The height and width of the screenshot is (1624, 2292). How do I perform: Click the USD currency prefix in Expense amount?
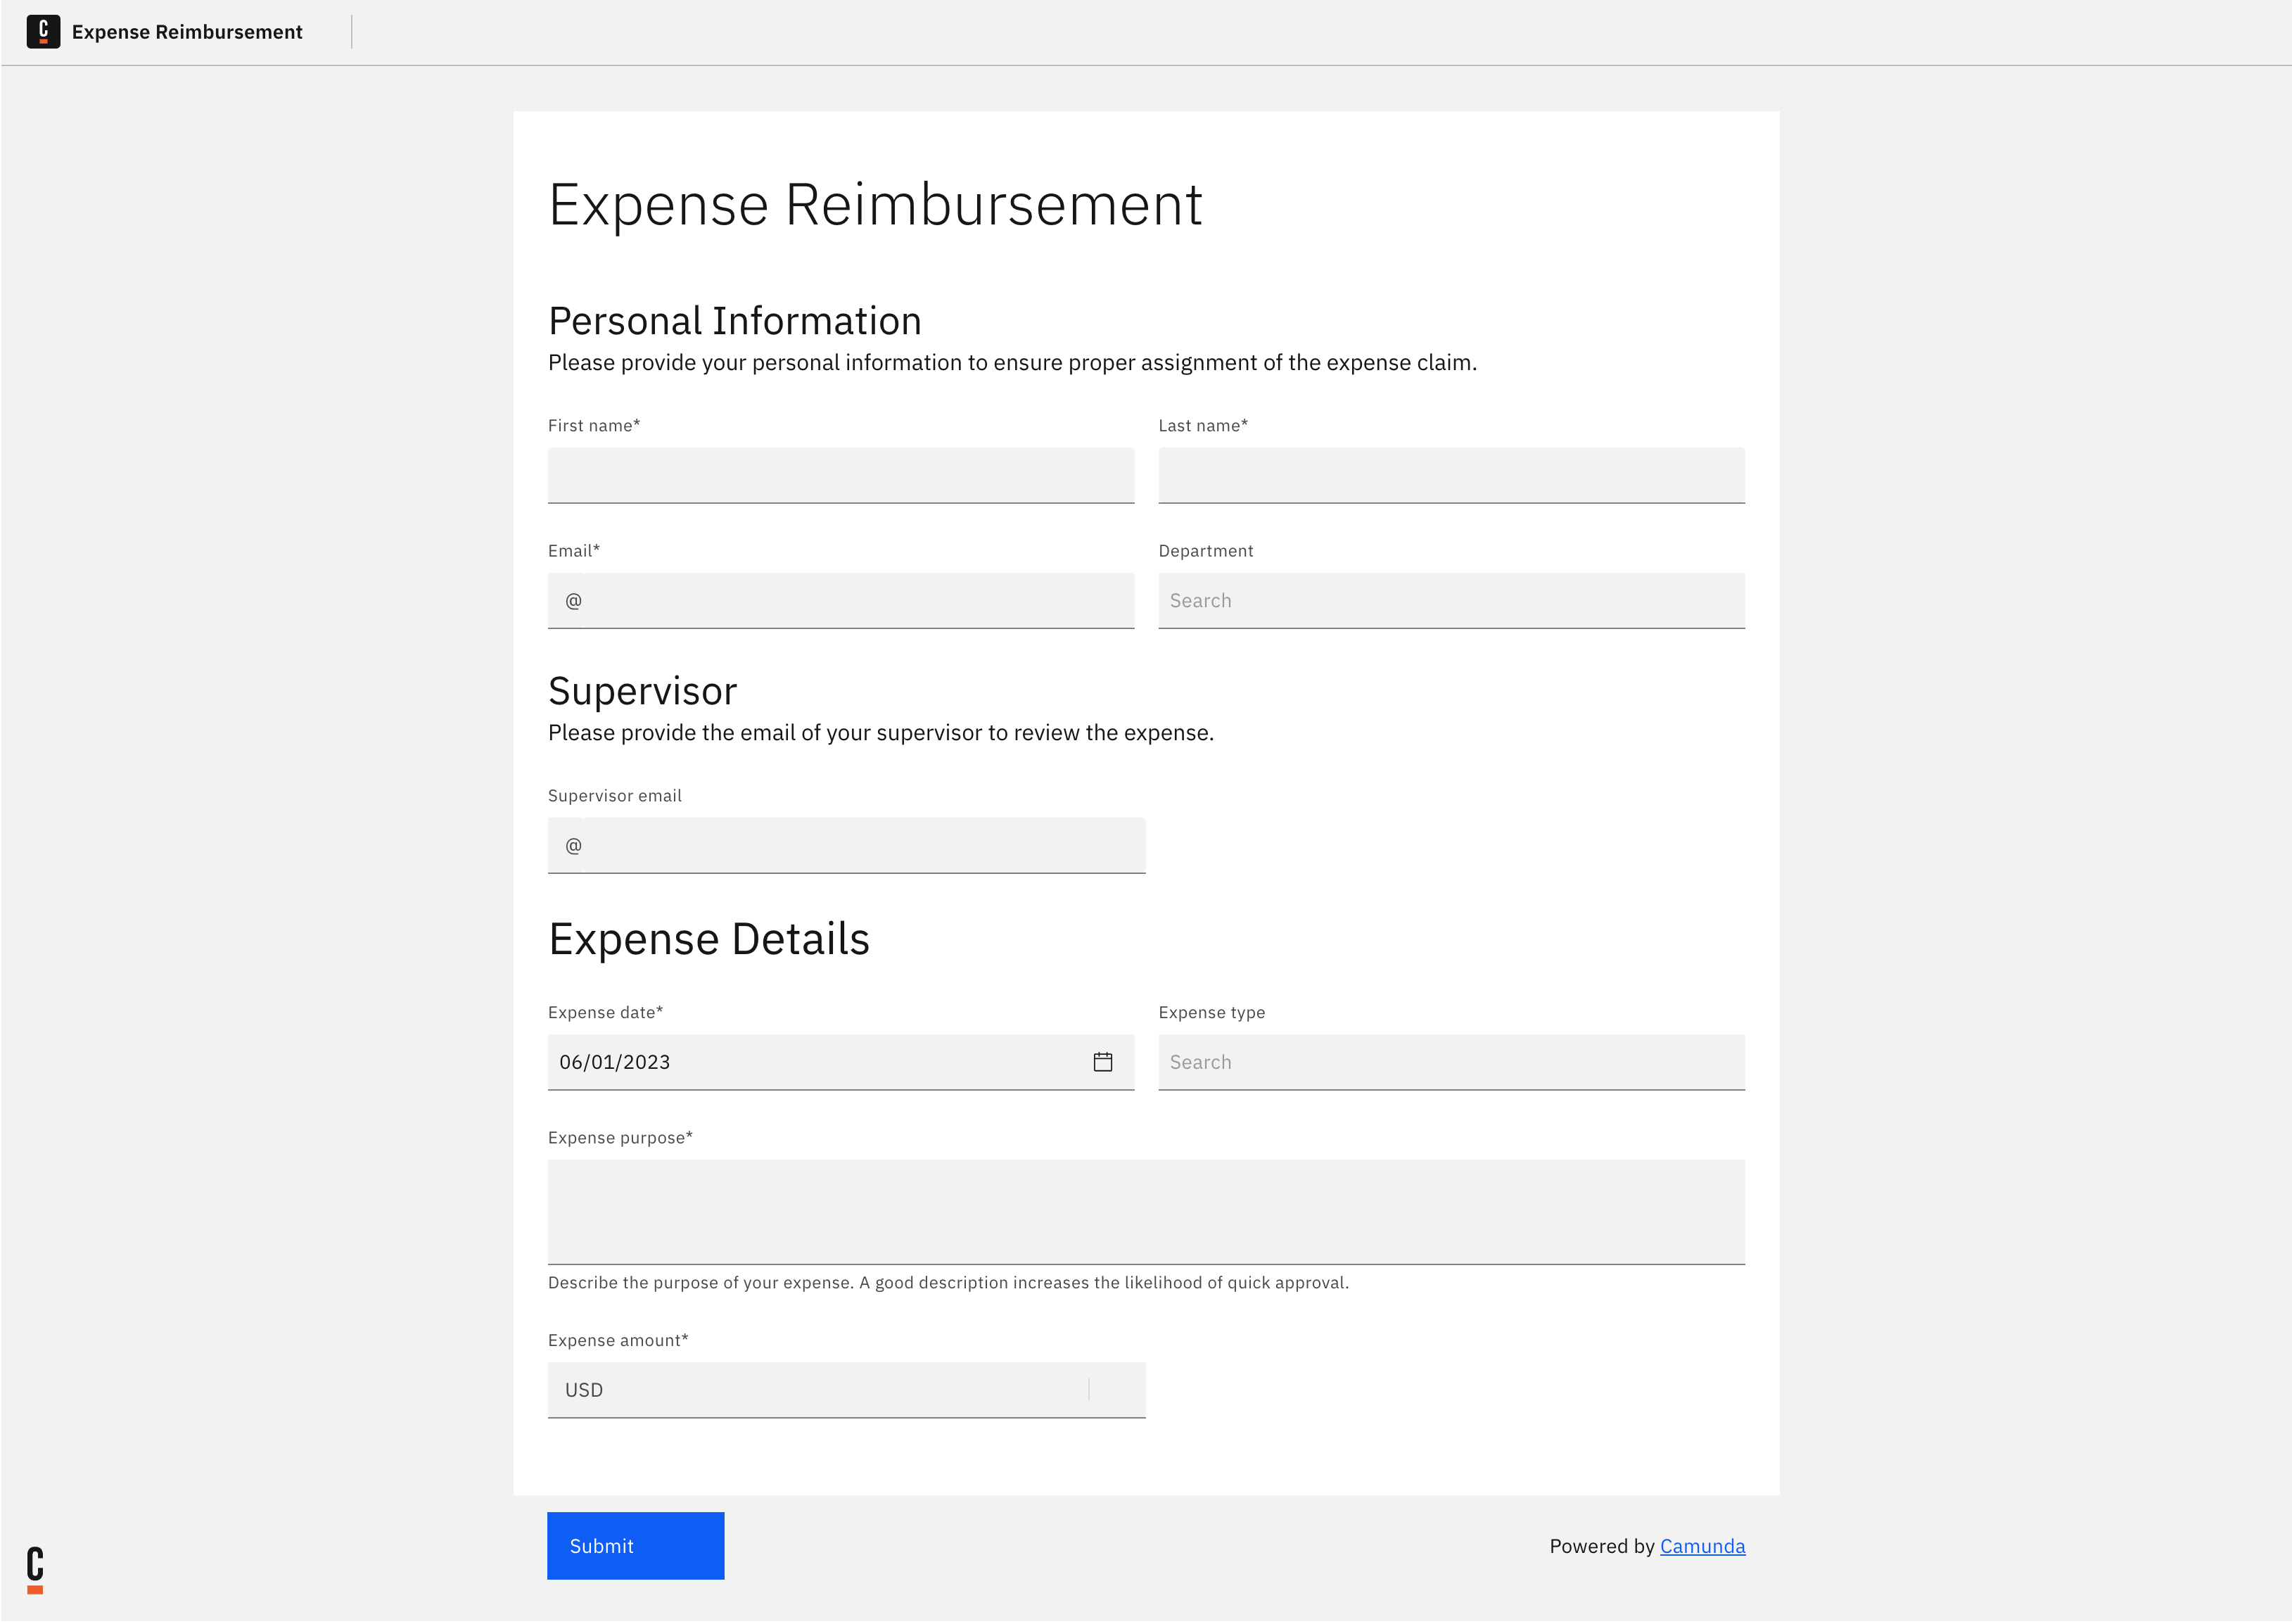pos(585,1389)
